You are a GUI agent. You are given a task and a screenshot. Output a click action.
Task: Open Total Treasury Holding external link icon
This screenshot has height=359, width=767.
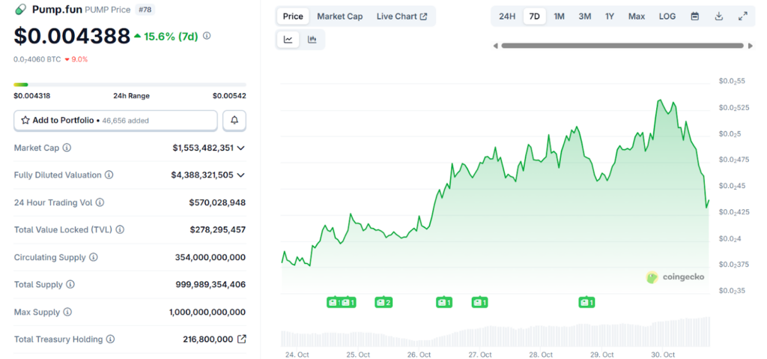(241, 340)
